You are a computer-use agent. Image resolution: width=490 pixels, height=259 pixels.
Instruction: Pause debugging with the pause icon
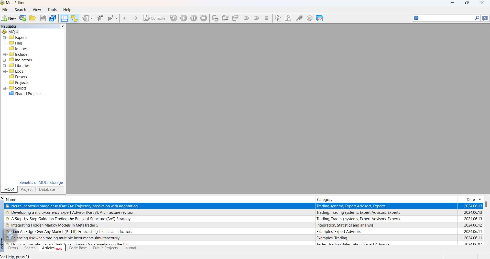(194, 18)
